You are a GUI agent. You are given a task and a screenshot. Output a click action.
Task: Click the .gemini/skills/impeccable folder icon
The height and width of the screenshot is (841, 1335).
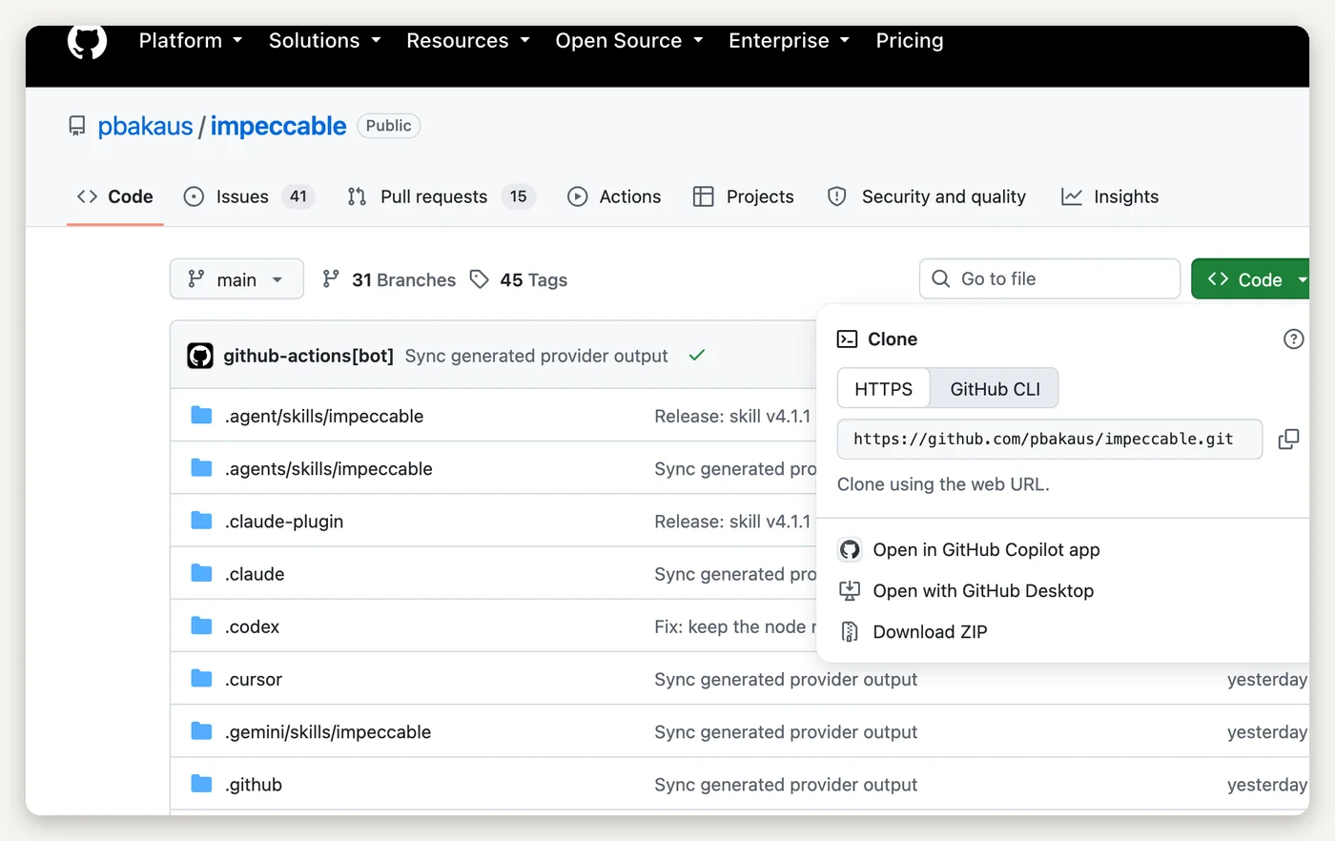tap(201, 730)
